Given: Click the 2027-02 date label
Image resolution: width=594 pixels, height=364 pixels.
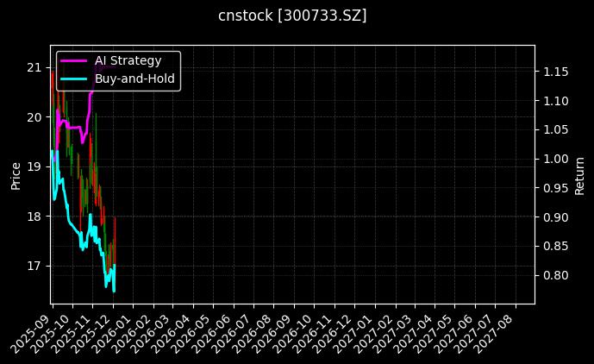Looking at the screenshot, I should 373,335.
